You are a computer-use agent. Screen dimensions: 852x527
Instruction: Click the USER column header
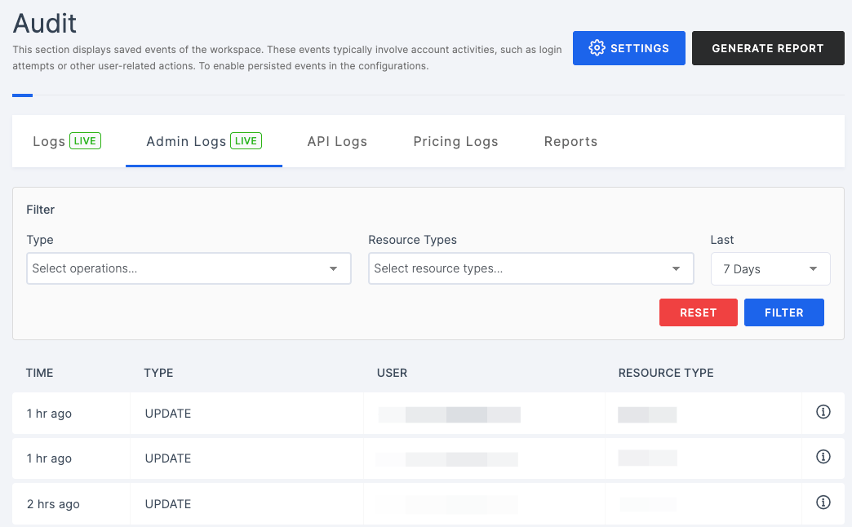coord(392,373)
